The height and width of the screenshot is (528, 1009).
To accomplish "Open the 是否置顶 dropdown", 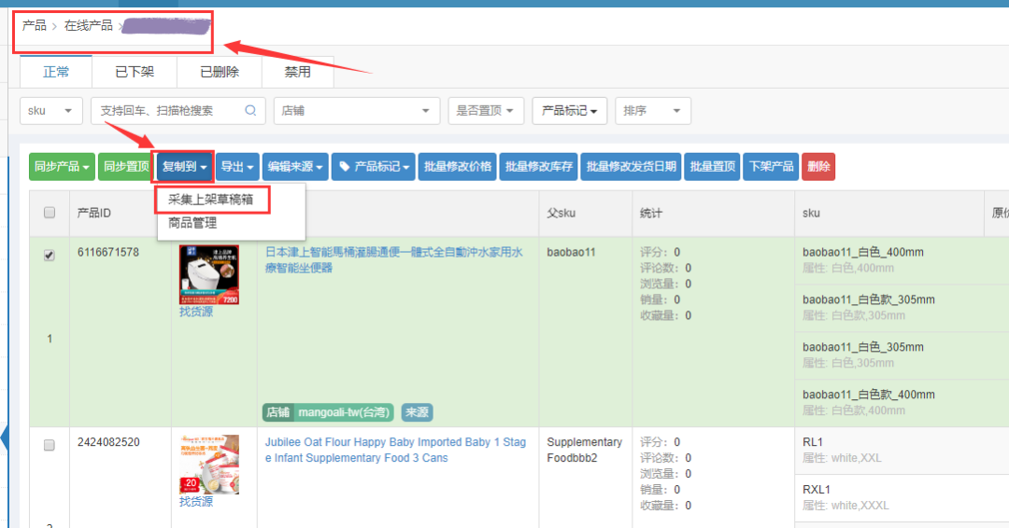I will [x=485, y=110].
